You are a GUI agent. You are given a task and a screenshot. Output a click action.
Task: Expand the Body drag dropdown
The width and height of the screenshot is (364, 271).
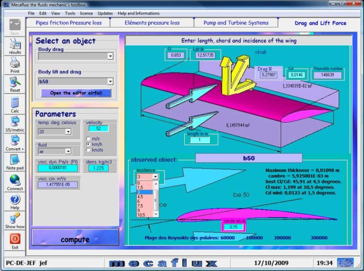(x=110, y=56)
